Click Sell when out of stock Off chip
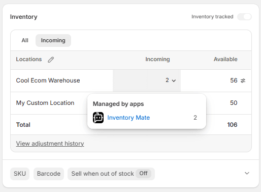The height and width of the screenshot is (192, 261). pos(111,174)
